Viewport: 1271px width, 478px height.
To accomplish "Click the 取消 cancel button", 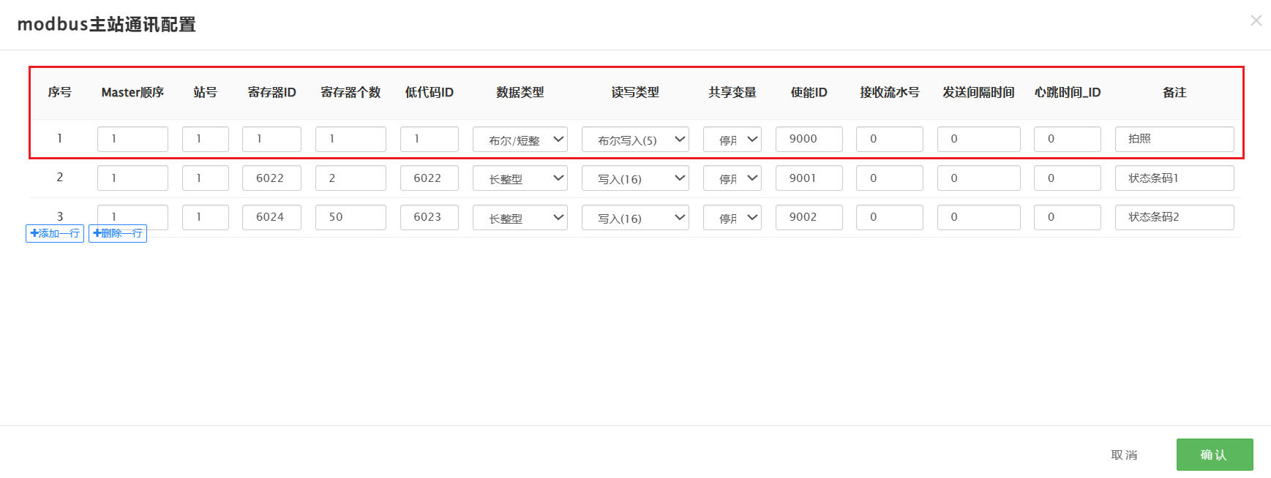I will [1124, 455].
